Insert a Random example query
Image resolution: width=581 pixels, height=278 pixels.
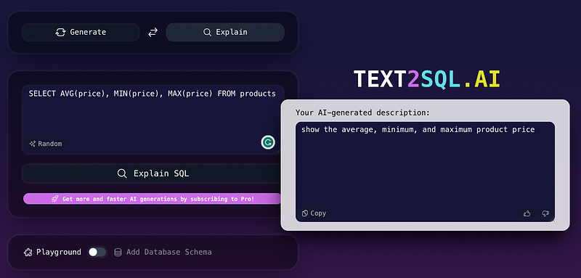pyautogui.click(x=46, y=144)
